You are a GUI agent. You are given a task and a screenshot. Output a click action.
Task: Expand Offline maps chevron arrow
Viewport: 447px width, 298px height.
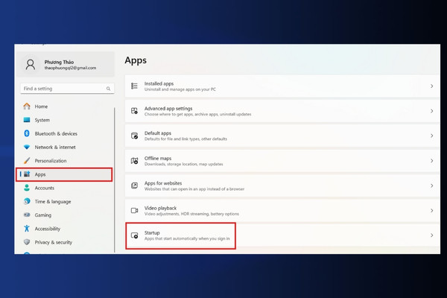[x=431, y=161]
